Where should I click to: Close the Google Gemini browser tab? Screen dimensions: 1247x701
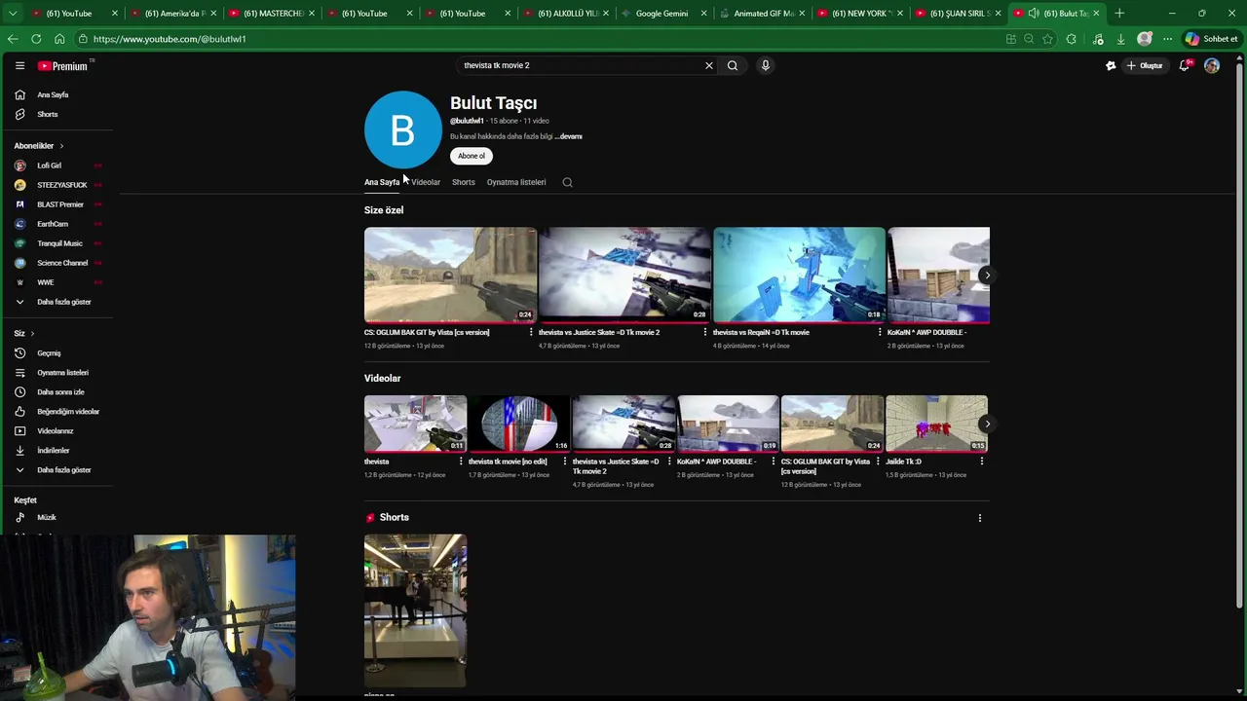(x=703, y=14)
